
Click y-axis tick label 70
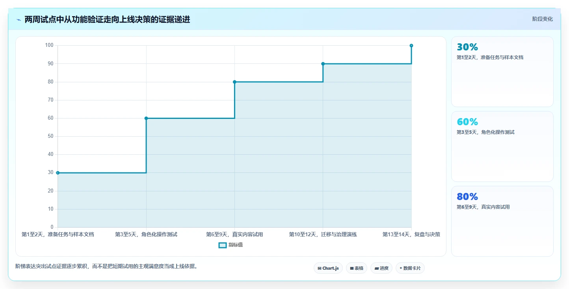50,100
